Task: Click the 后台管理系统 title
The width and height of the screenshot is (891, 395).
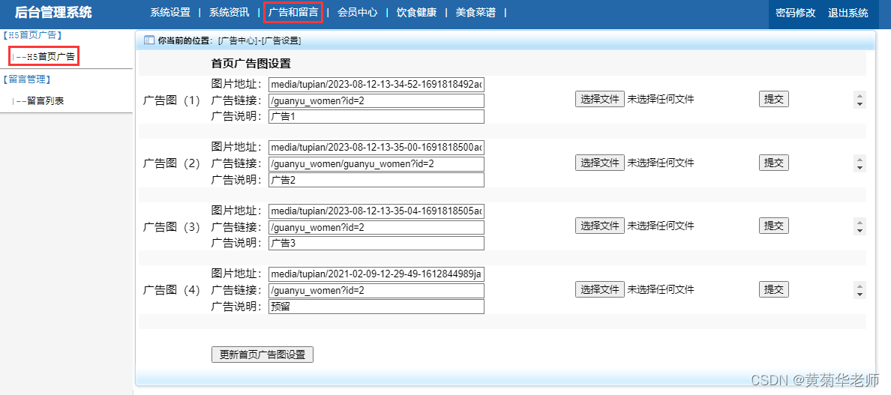Action: click(x=52, y=13)
